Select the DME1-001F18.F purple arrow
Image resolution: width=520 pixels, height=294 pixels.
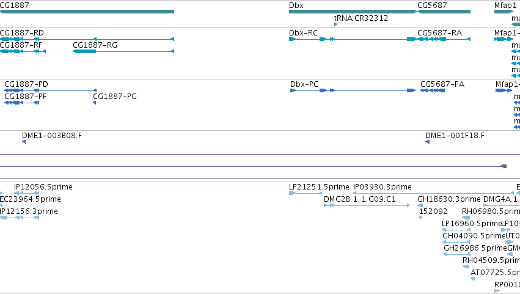pyautogui.click(x=428, y=142)
